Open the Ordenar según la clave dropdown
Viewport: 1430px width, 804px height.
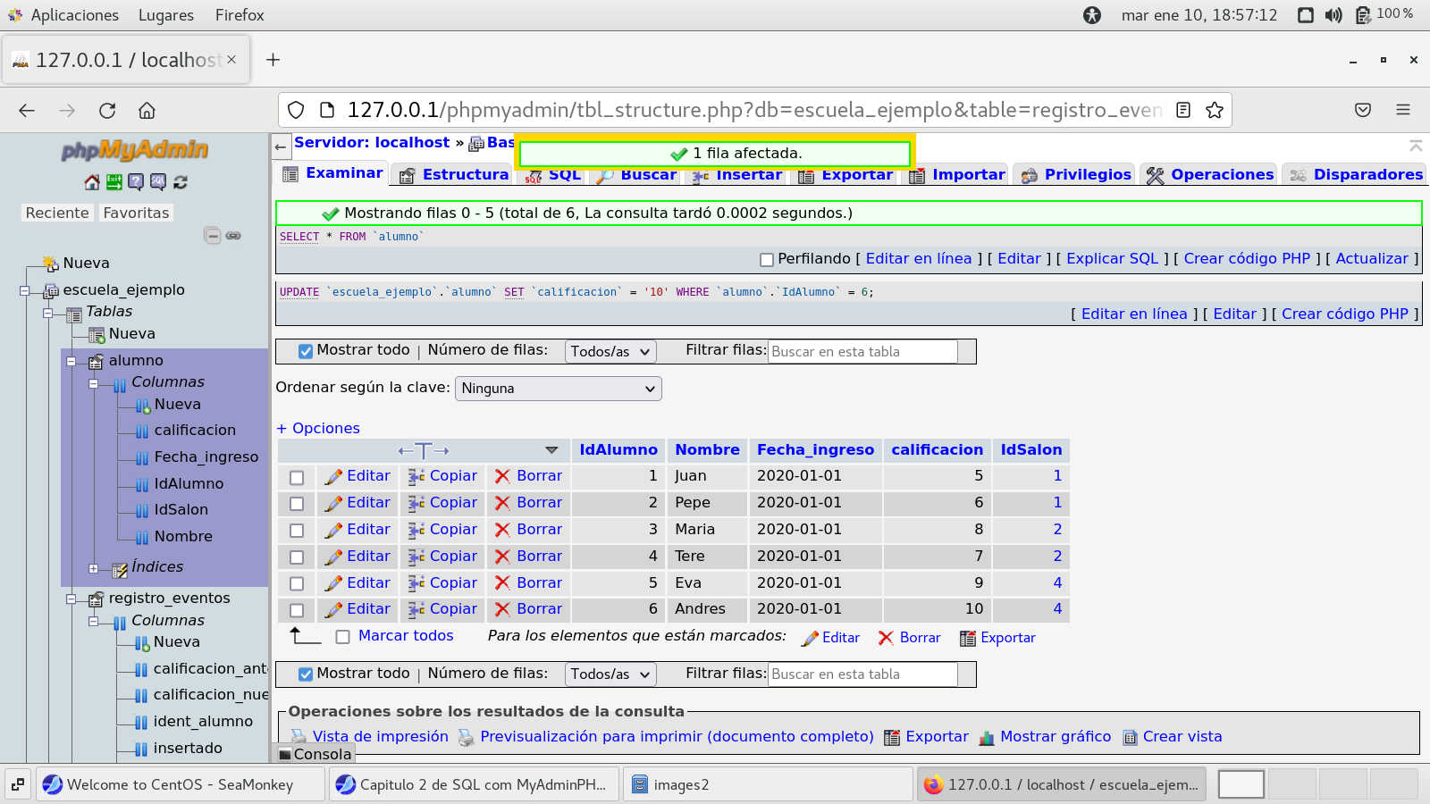(559, 389)
